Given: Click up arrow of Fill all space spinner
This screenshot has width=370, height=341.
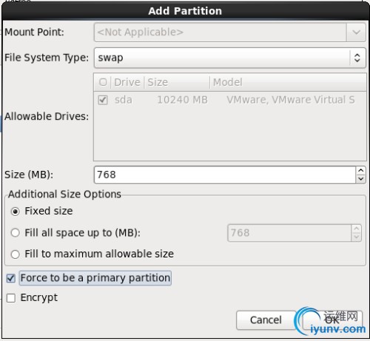Looking at the screenshot, I should coord(356,229).
